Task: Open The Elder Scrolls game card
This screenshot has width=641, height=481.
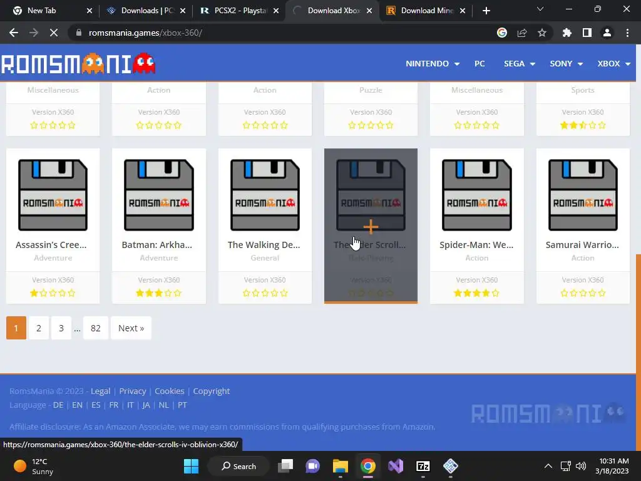Action: 371,225
